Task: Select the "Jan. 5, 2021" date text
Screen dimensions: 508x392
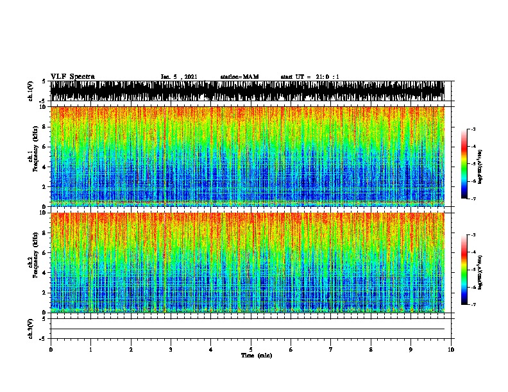Action: pos(179,77)
